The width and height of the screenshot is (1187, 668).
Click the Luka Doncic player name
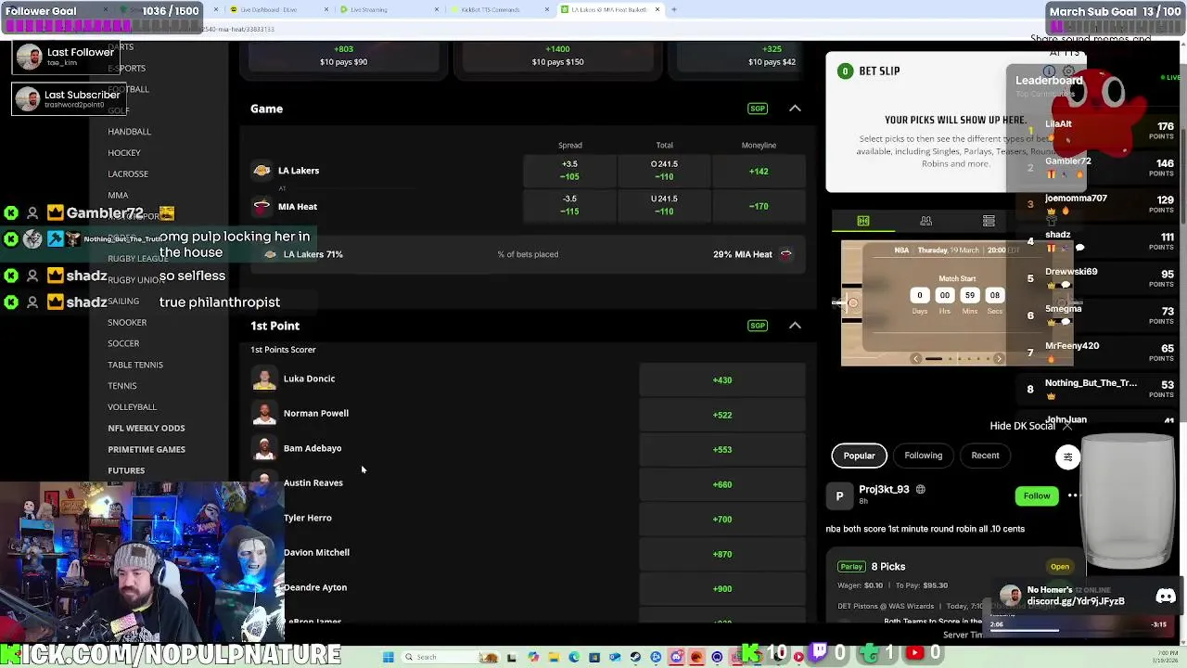(309, 379)
